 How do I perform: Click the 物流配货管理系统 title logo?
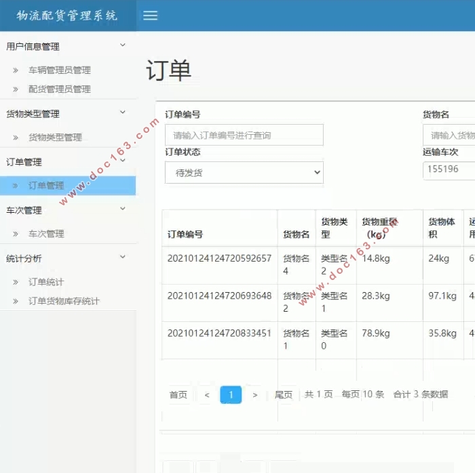67,16
